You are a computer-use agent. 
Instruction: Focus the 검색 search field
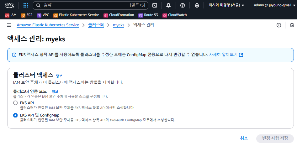[90, 6]
